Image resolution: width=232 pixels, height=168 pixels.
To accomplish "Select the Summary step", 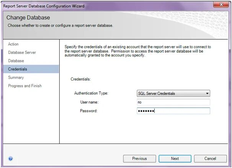I will point(16,78).
